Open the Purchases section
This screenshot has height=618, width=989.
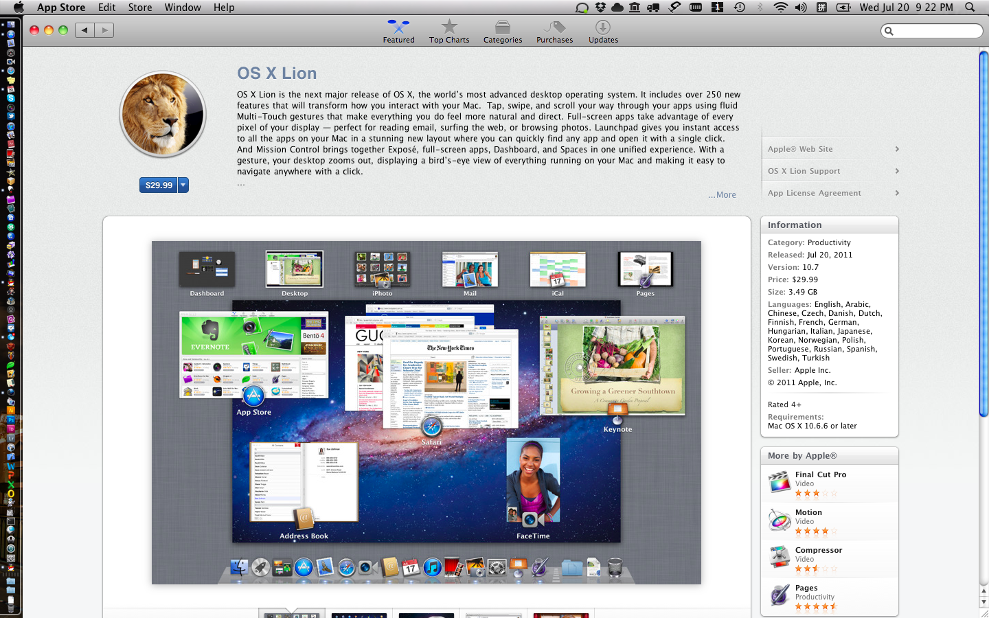point(554,32)
